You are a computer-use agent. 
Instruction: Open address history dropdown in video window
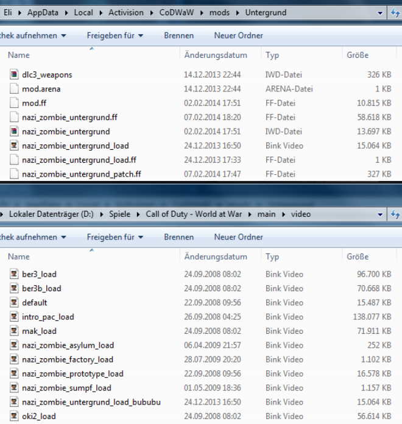click(380, 214)
